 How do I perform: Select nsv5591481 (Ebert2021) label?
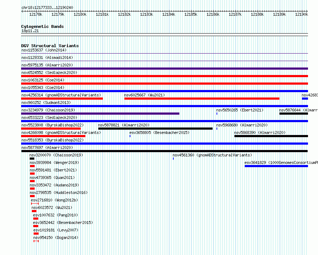[x=53, y=170]
